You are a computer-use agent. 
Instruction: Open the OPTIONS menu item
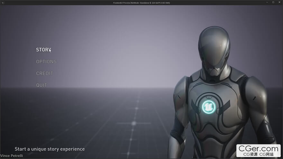pyautogui.click(x=46, y=62)
